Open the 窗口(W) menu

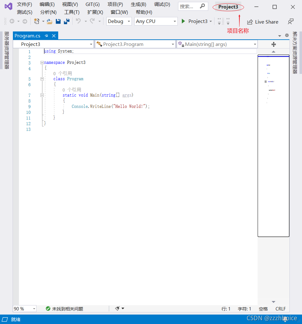tap(119, 12)
